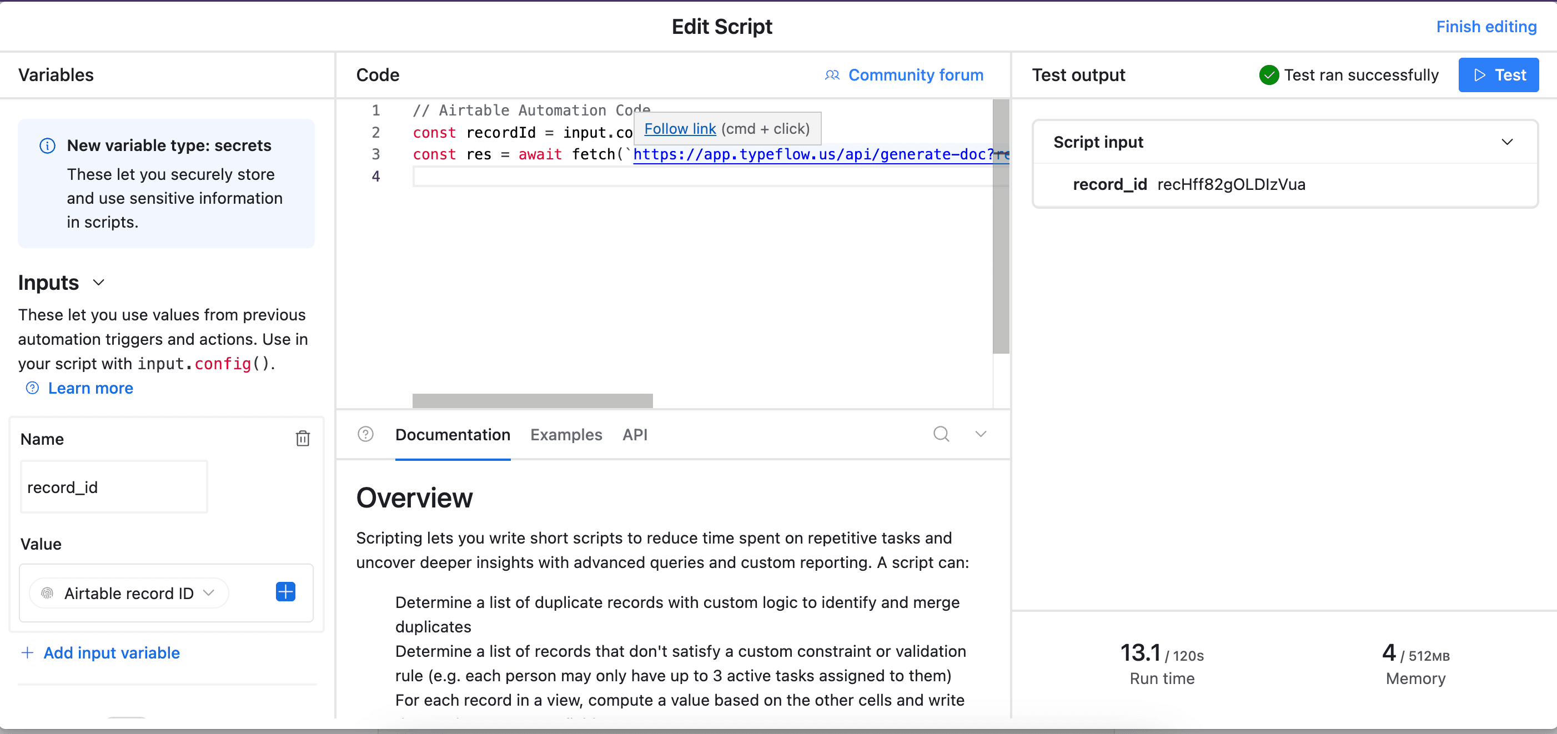Click the community forum people icon

832,75
